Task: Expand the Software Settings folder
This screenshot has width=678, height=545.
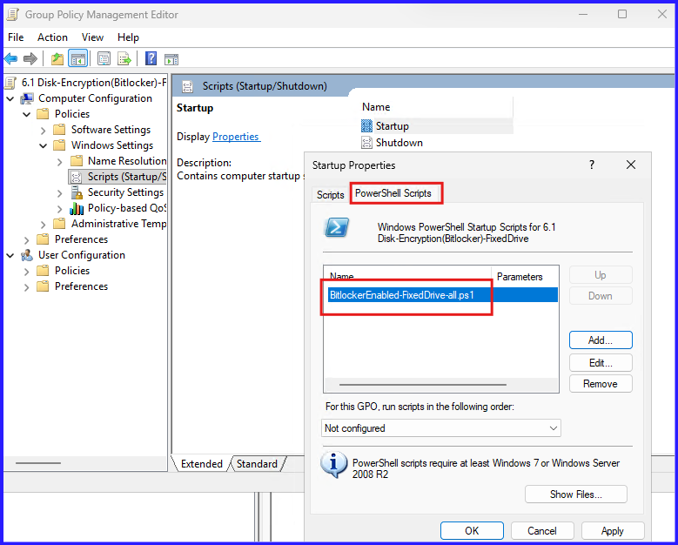Action: tap(43, 130)
